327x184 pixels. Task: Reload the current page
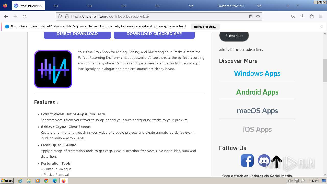[x=25, y=16]
